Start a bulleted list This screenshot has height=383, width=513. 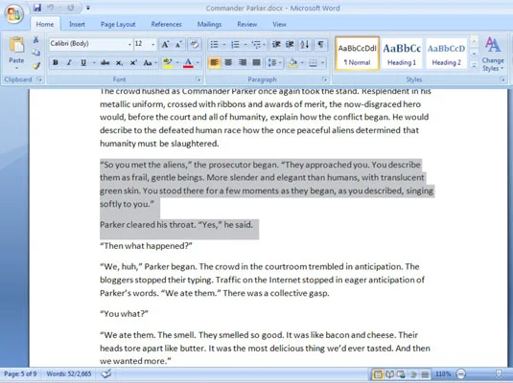click(214, 44)
